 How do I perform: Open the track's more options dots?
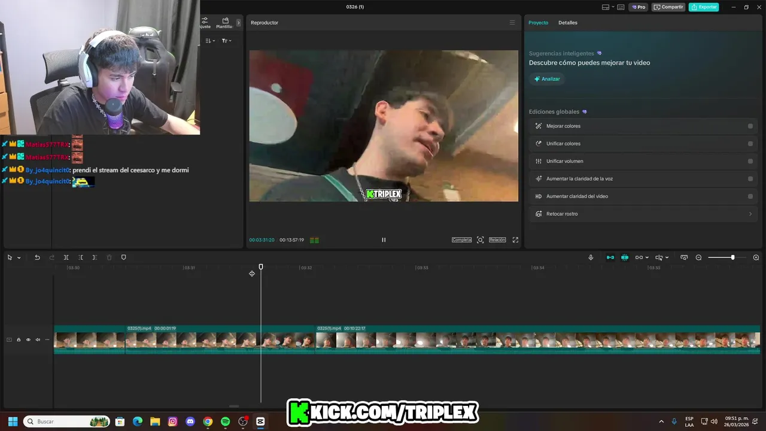pos(47,340)
